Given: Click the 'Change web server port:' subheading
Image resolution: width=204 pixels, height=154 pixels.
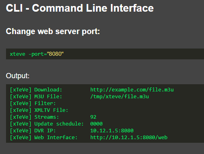Looking at the screenshot, I should click(x=53, y=32).
